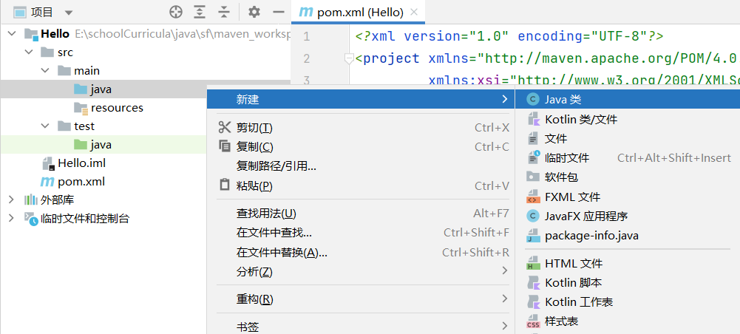The width and height of the screenshot is (740, 334).
Task: Click the fold toggle beside the project tag
Action: click(x=349, y=58)
